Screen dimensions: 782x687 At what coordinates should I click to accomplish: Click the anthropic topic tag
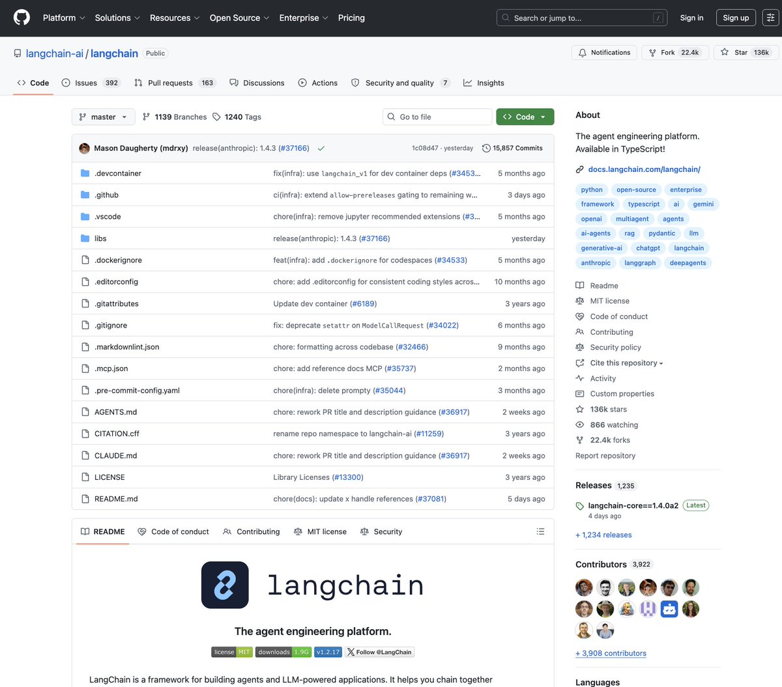[596, 263]
